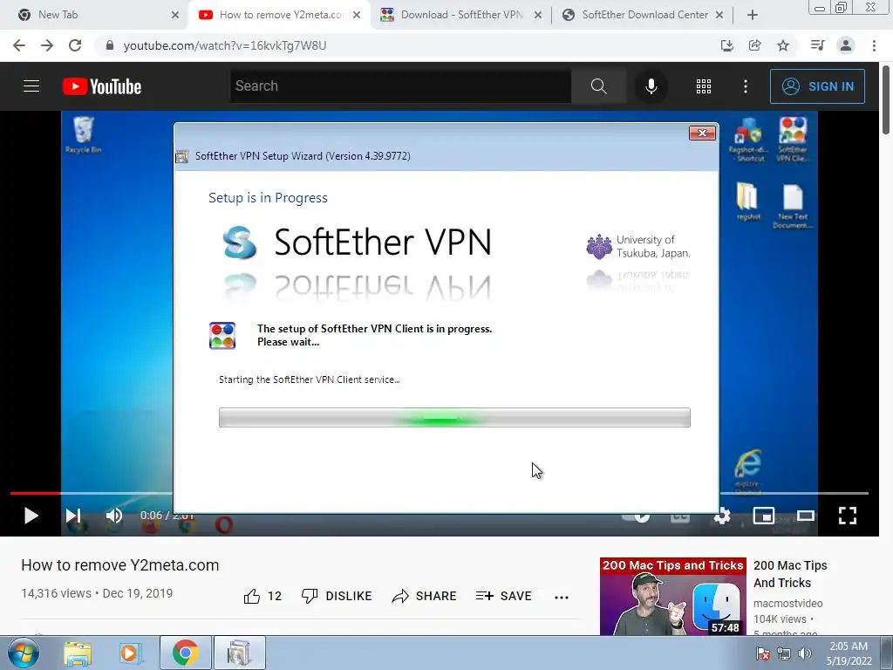Open the Chrome three-dot menu

[874, 45]
